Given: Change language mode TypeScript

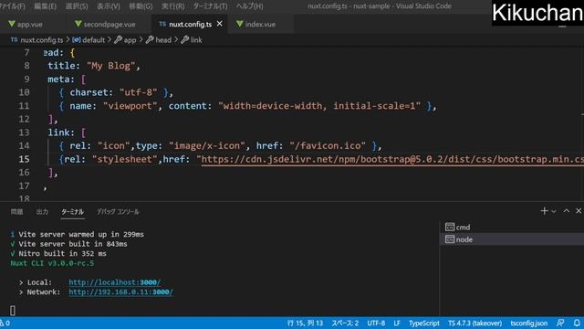Looking at the screenshot, I should (424, 324).
